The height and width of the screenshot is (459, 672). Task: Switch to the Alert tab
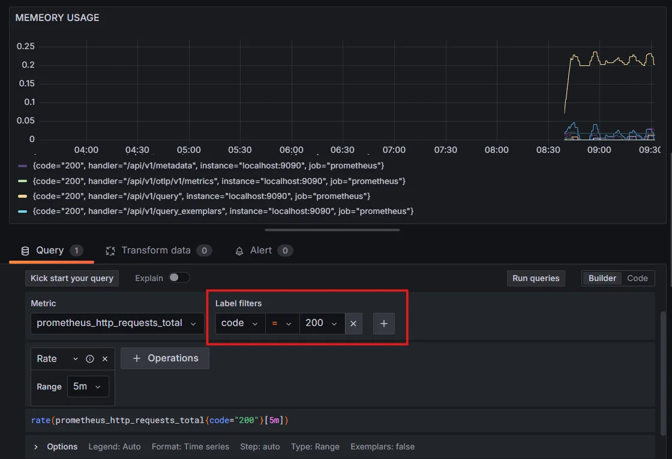coord(261,250)
